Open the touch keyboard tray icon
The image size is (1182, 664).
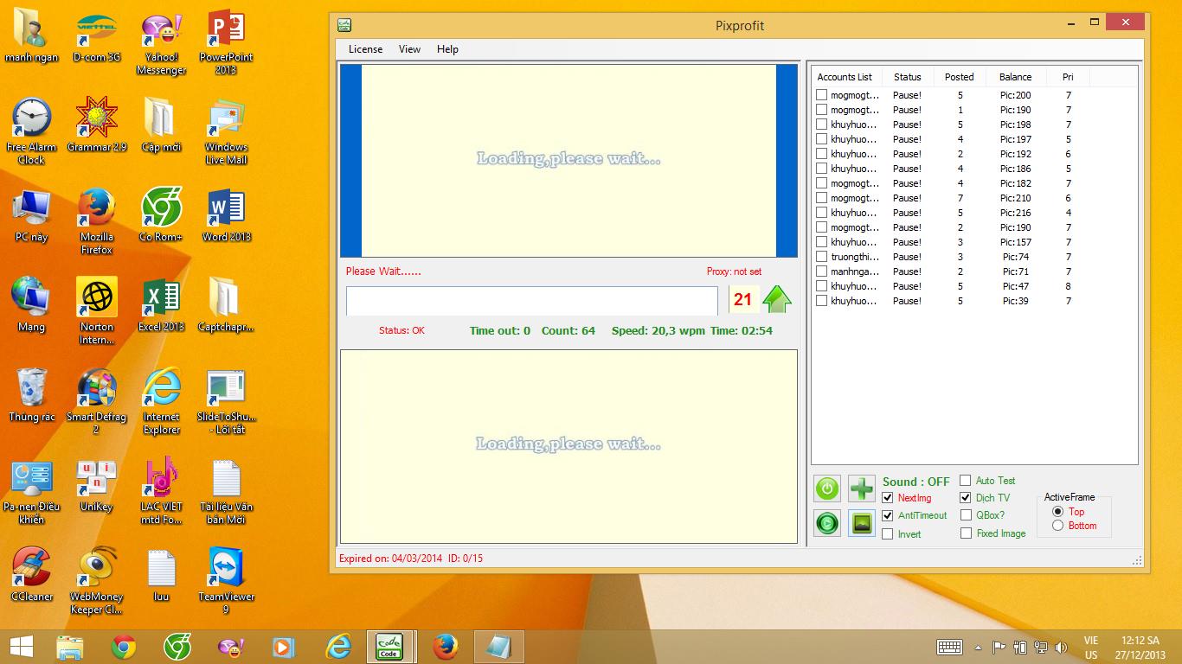click(x=949, y=647)
